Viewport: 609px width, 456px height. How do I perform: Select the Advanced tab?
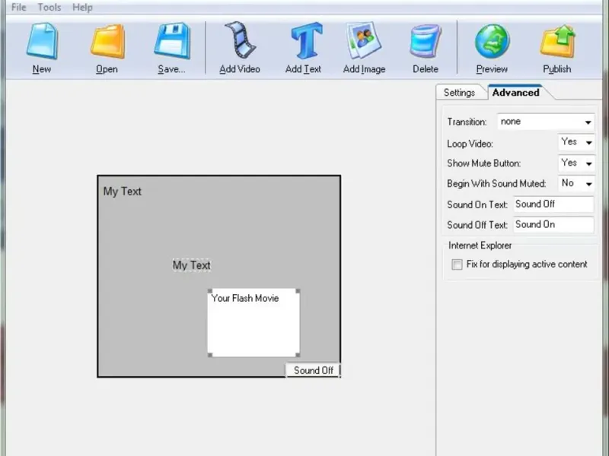click(515, 92)
